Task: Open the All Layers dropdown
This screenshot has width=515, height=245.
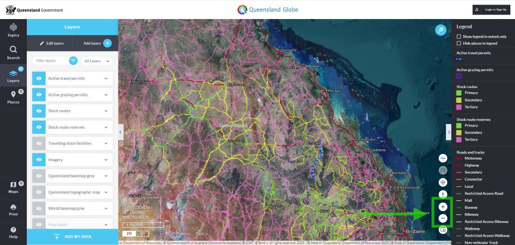Action: [x=97, y=61]
